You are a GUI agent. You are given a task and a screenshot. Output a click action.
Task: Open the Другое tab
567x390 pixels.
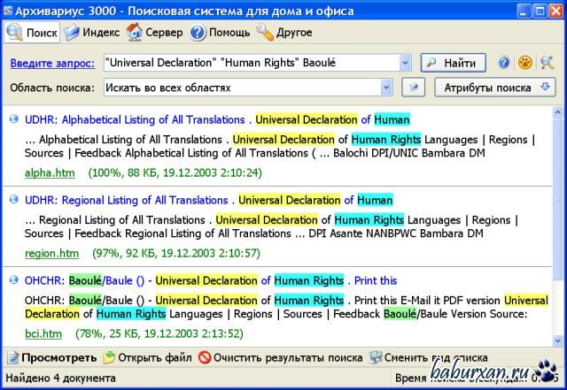click(x=284, y=33)
